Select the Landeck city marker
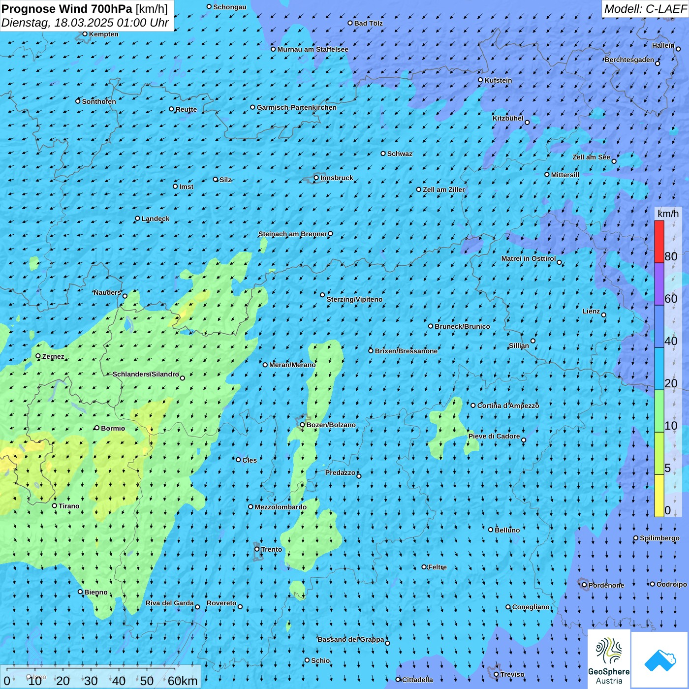Viewport: 689px width, 689px height. 138,219
